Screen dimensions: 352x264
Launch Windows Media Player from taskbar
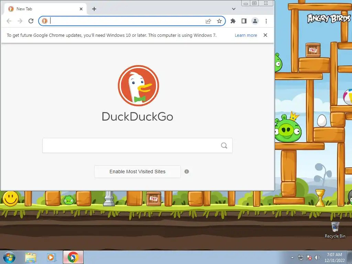point(51,257)
